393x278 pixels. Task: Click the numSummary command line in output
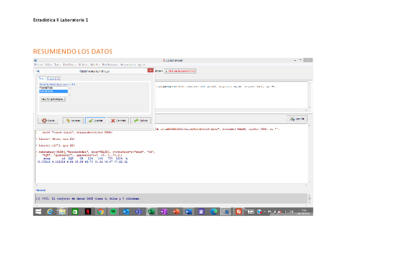pos(95,154)
